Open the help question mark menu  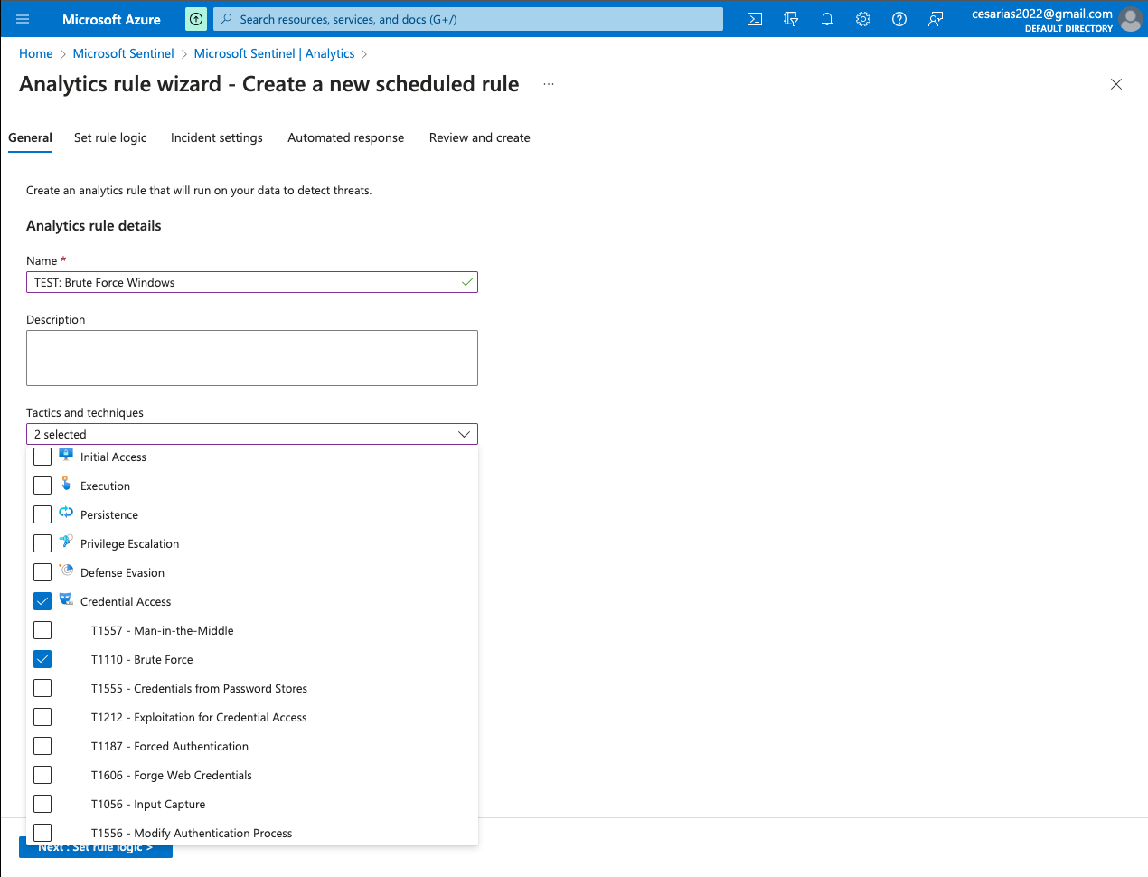(x=899, y=19)
